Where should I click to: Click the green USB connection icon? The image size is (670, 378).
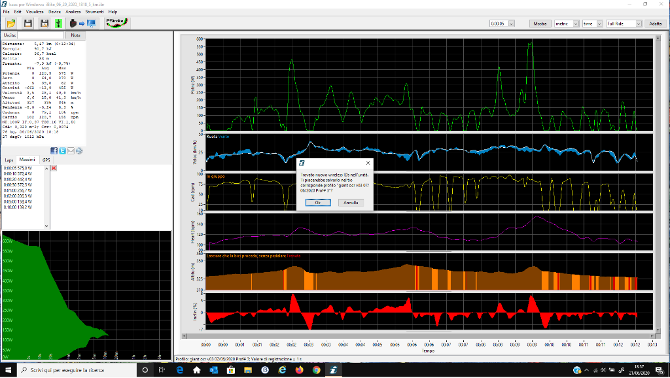pyautogui.click(x=58, y=23)
